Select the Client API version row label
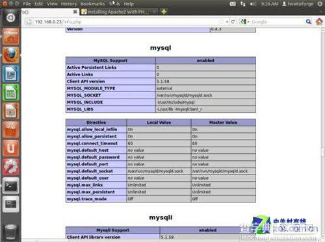Image resolution: width=325 pixels, height=242 pixels. coord(86,81)
